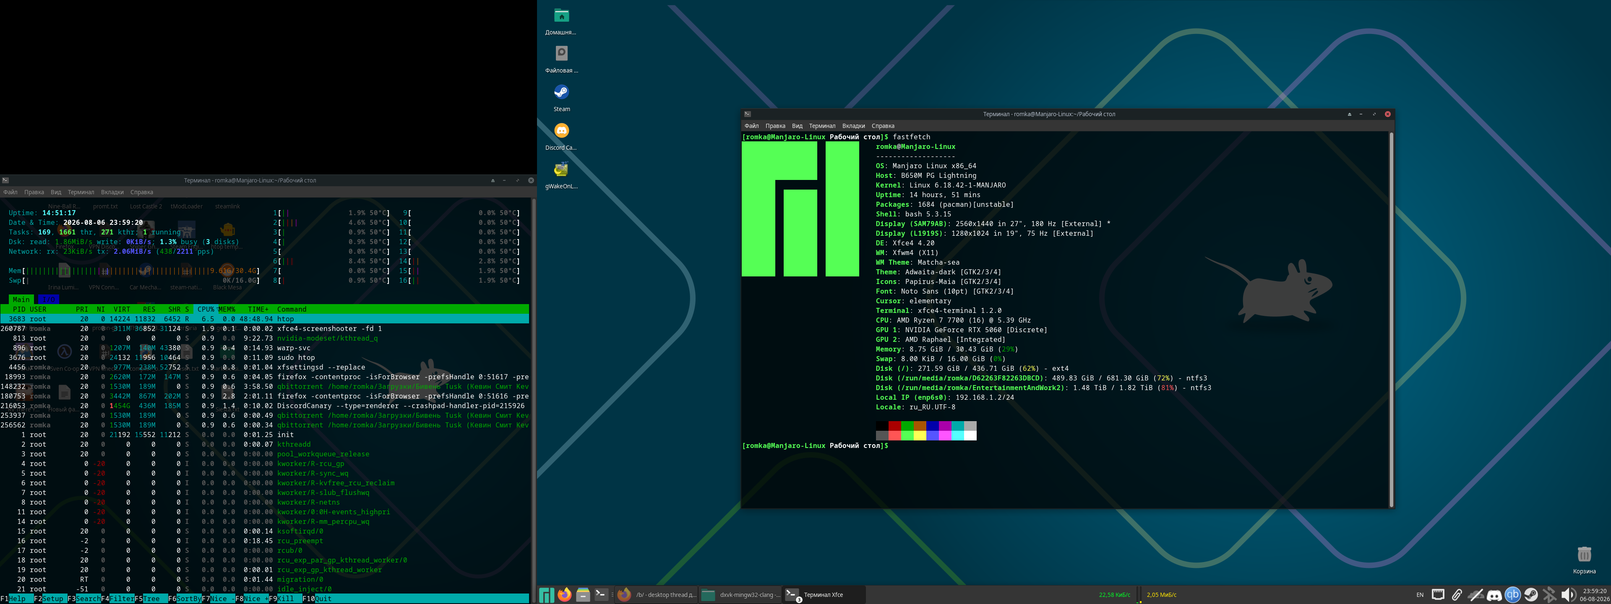Select the warp-svc process row in htop
Viewport: 1611px width, 604px height.
[x=265, y=348]
